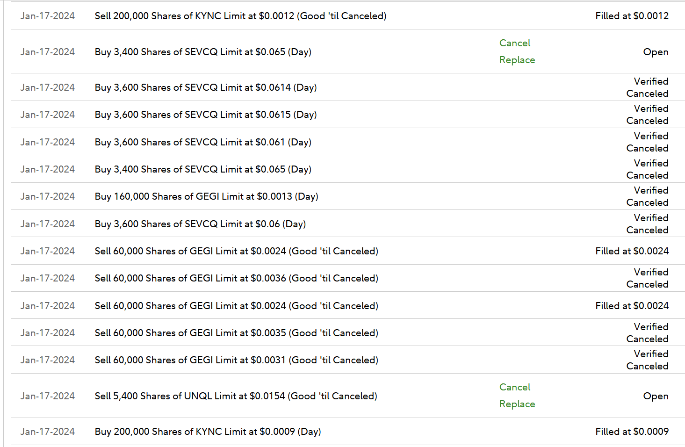The image size is (685, 447).
Task: Select the GEGI $0.0036 sell order text
Action: tap(236, 278)
